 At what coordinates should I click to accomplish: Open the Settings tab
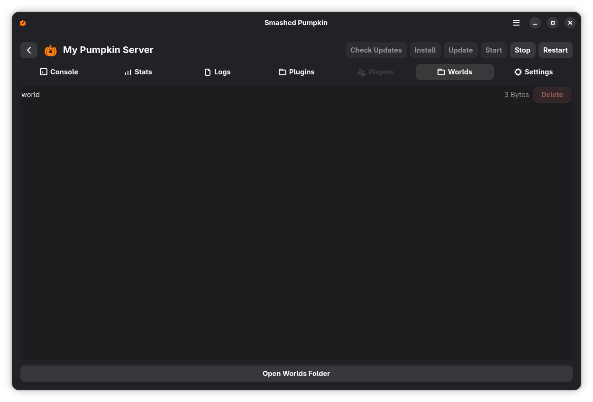tap(533, 72)
